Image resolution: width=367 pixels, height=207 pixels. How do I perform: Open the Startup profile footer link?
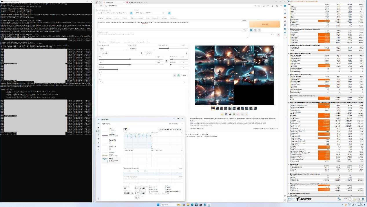194,135
